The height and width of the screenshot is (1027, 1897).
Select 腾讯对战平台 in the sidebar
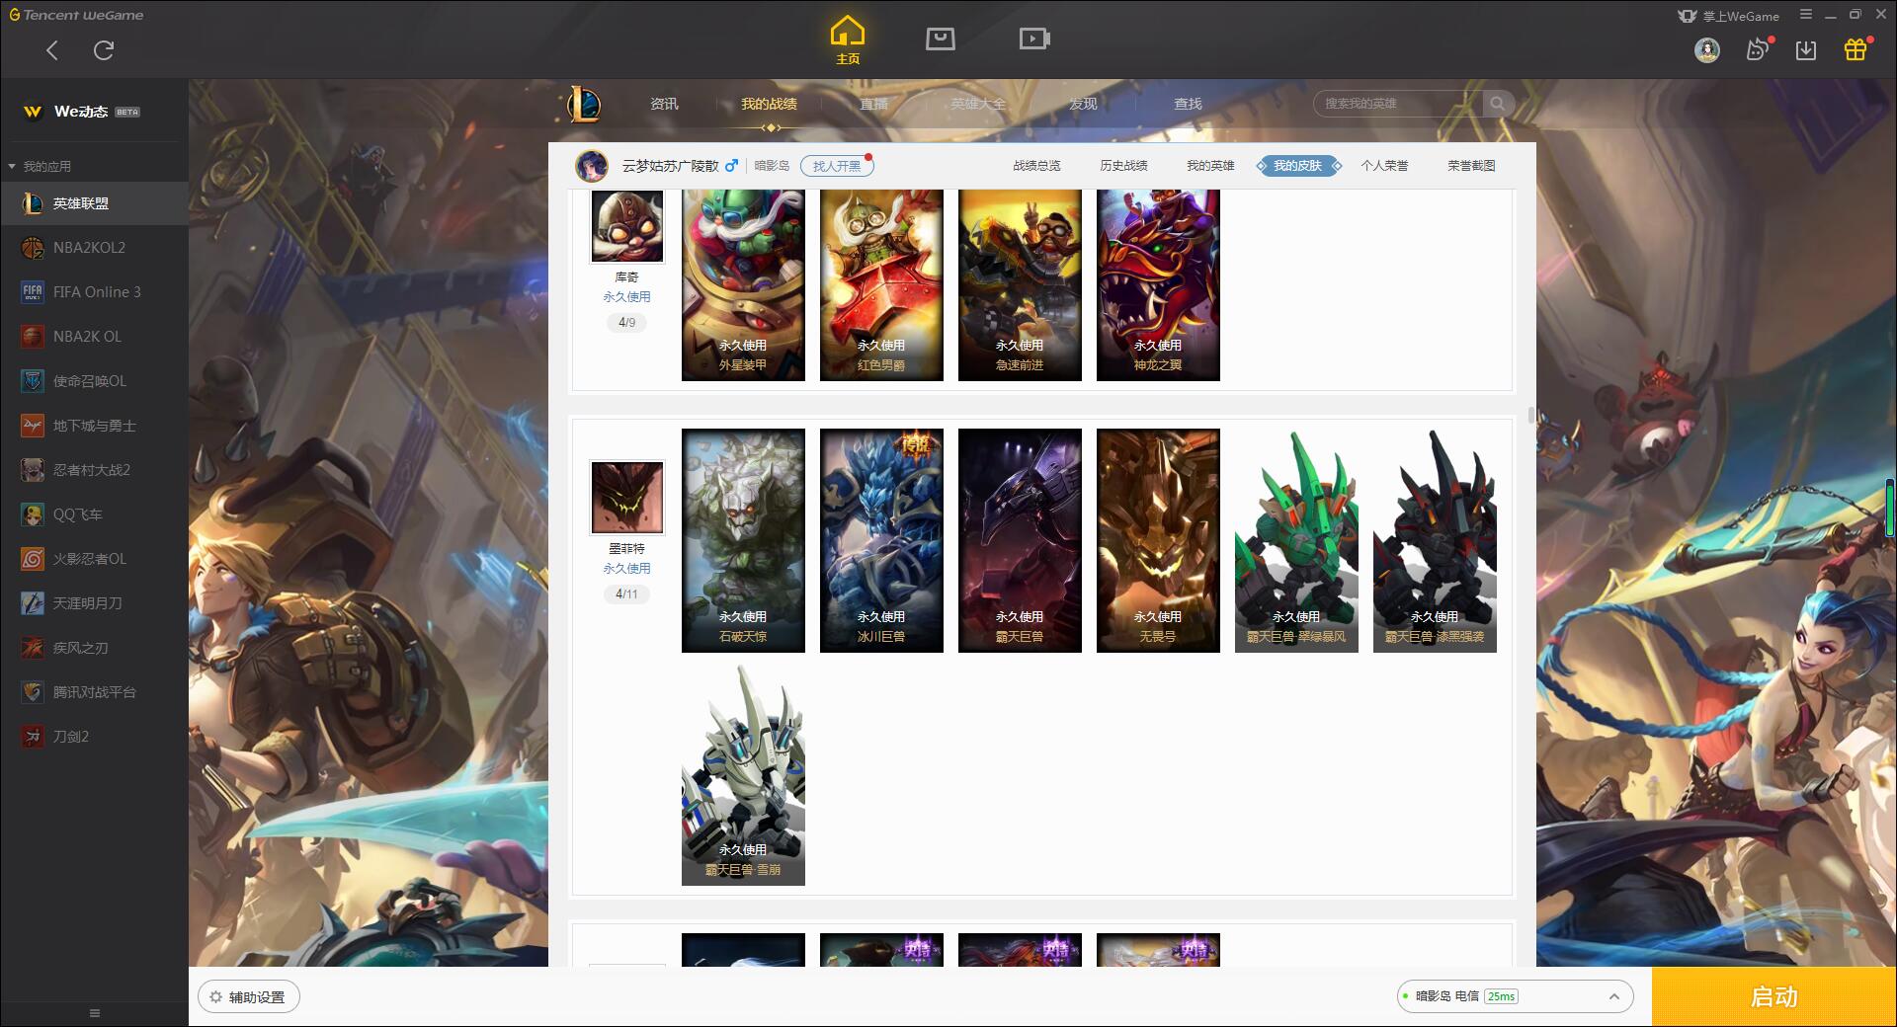coord(94,692)
